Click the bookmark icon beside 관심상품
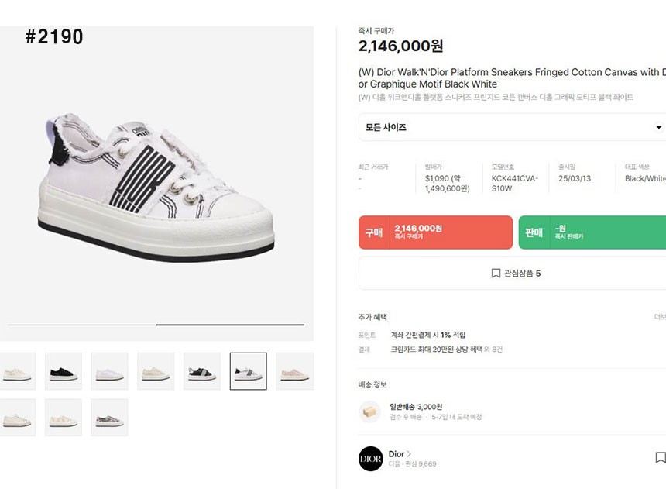The width and height of the screenshot is (666, 489). pyautogui.click(x=496, y=274)
